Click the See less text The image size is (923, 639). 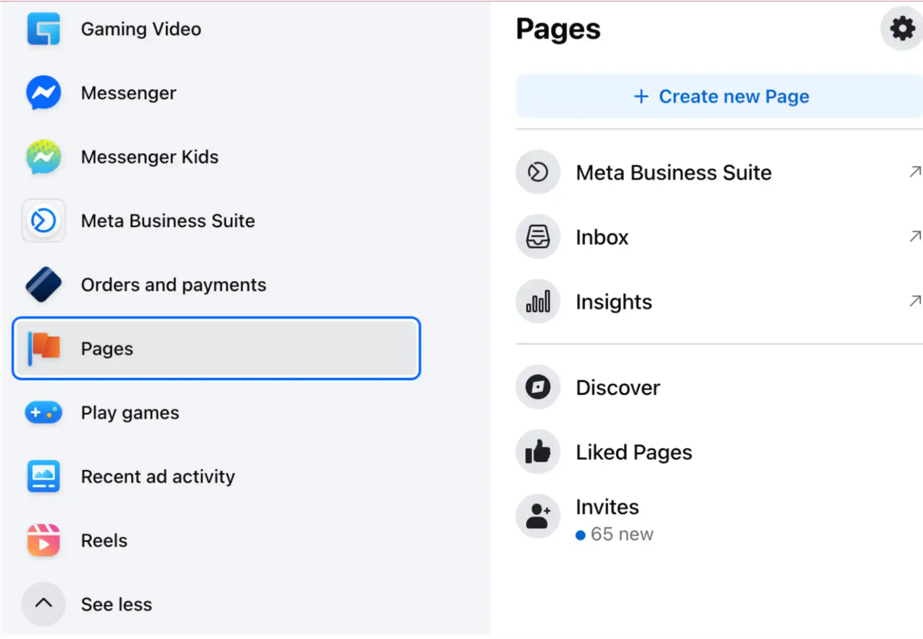pyautogui.click(x=116, y=604)
